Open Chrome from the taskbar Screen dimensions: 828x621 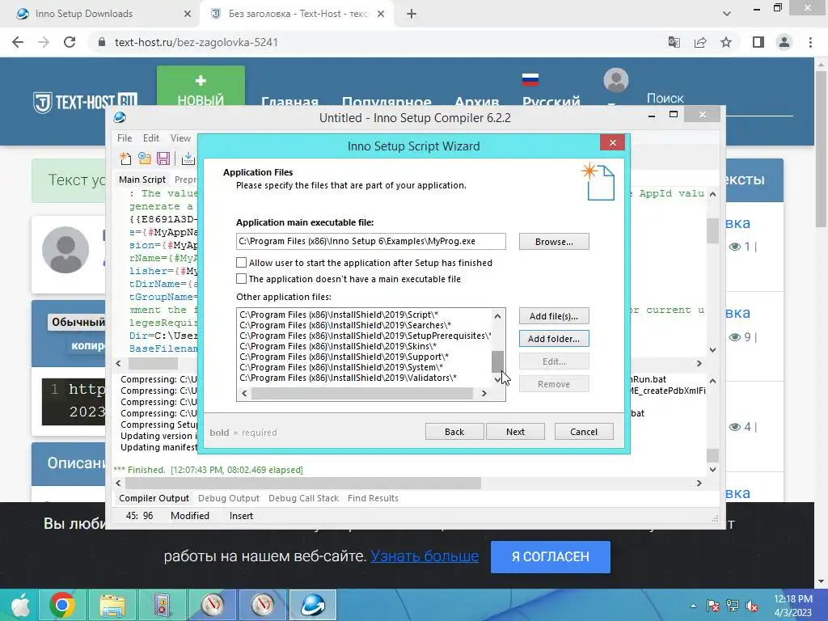tap(62, 605)
